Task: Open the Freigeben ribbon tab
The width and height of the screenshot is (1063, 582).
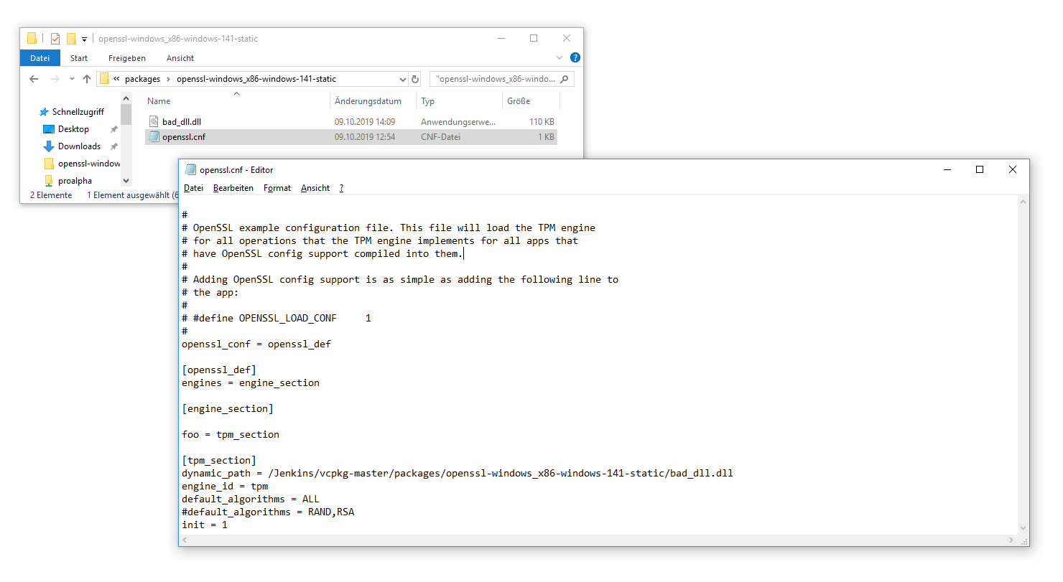Action: pyautogui.click(x=127, y=58)
